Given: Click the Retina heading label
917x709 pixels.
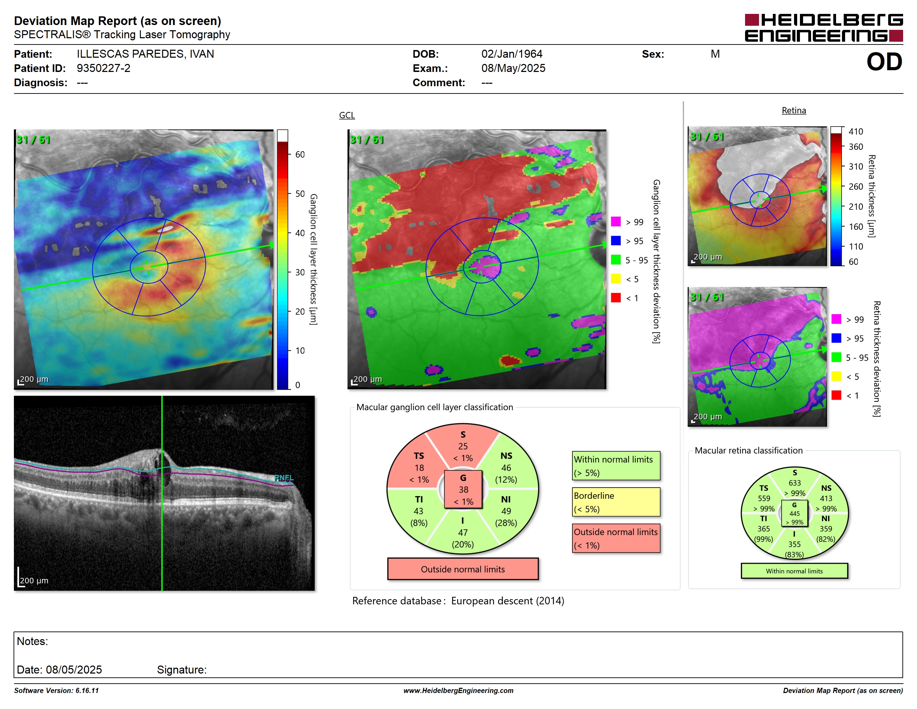Looking at the screenshot, I should click(x=794, y=111).
